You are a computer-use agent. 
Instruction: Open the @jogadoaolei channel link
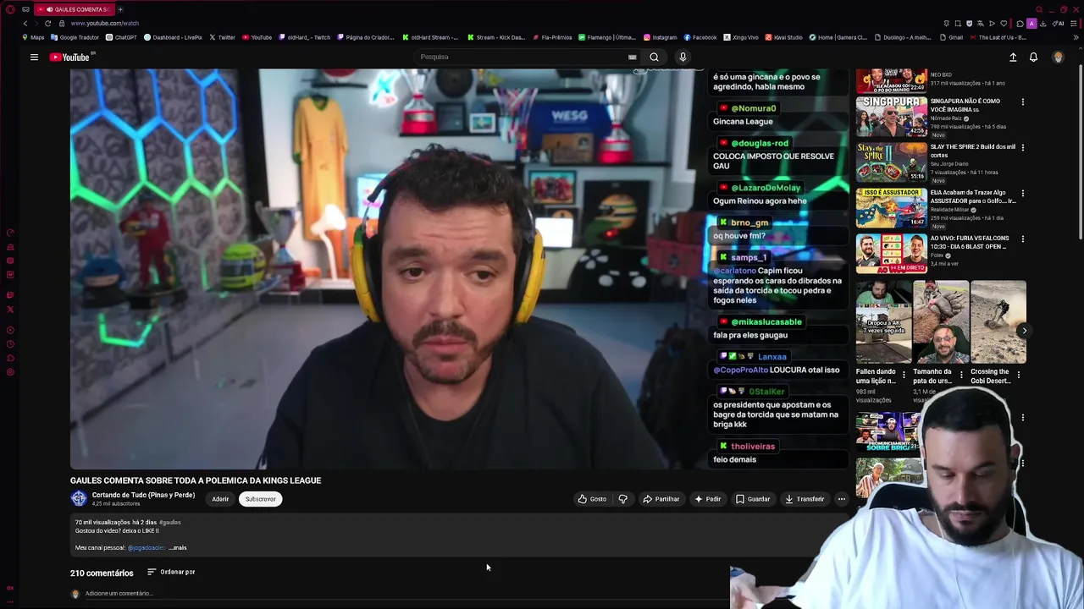[146, 547]
